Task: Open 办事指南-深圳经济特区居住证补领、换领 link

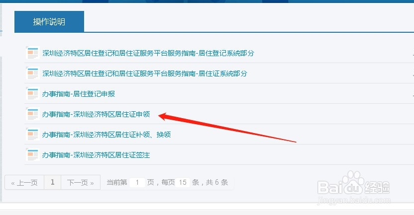Action: pyautogui.click(x=106, y=135)
